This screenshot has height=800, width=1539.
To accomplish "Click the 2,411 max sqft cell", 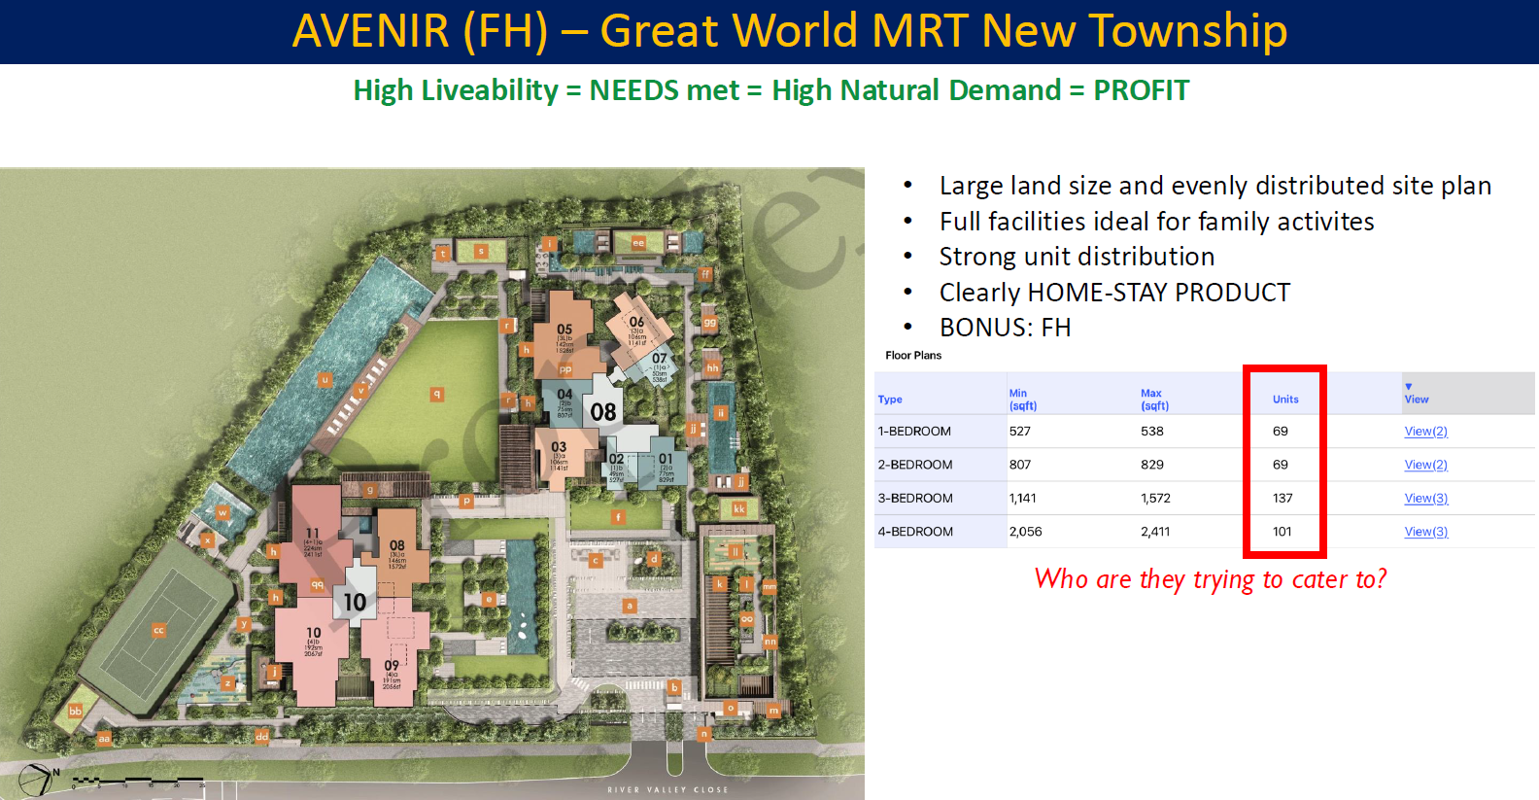I will click(x=1155, y=532).
